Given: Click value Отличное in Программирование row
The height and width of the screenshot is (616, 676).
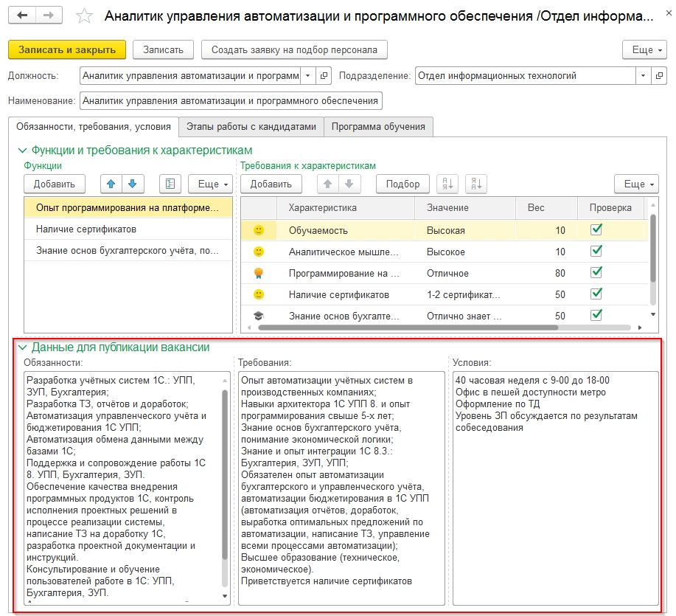Looking at the screenshot, I should click(x=447, y=274).
